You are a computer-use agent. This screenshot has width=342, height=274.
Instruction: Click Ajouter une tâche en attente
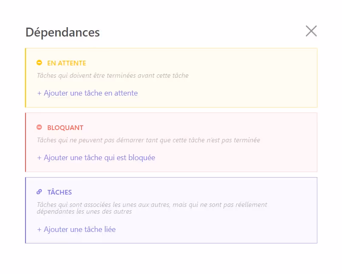pos(87,93)
